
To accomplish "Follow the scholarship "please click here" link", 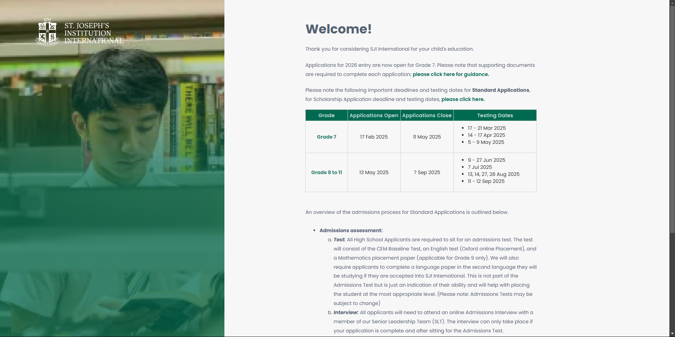I will click(x=463, y=99).
